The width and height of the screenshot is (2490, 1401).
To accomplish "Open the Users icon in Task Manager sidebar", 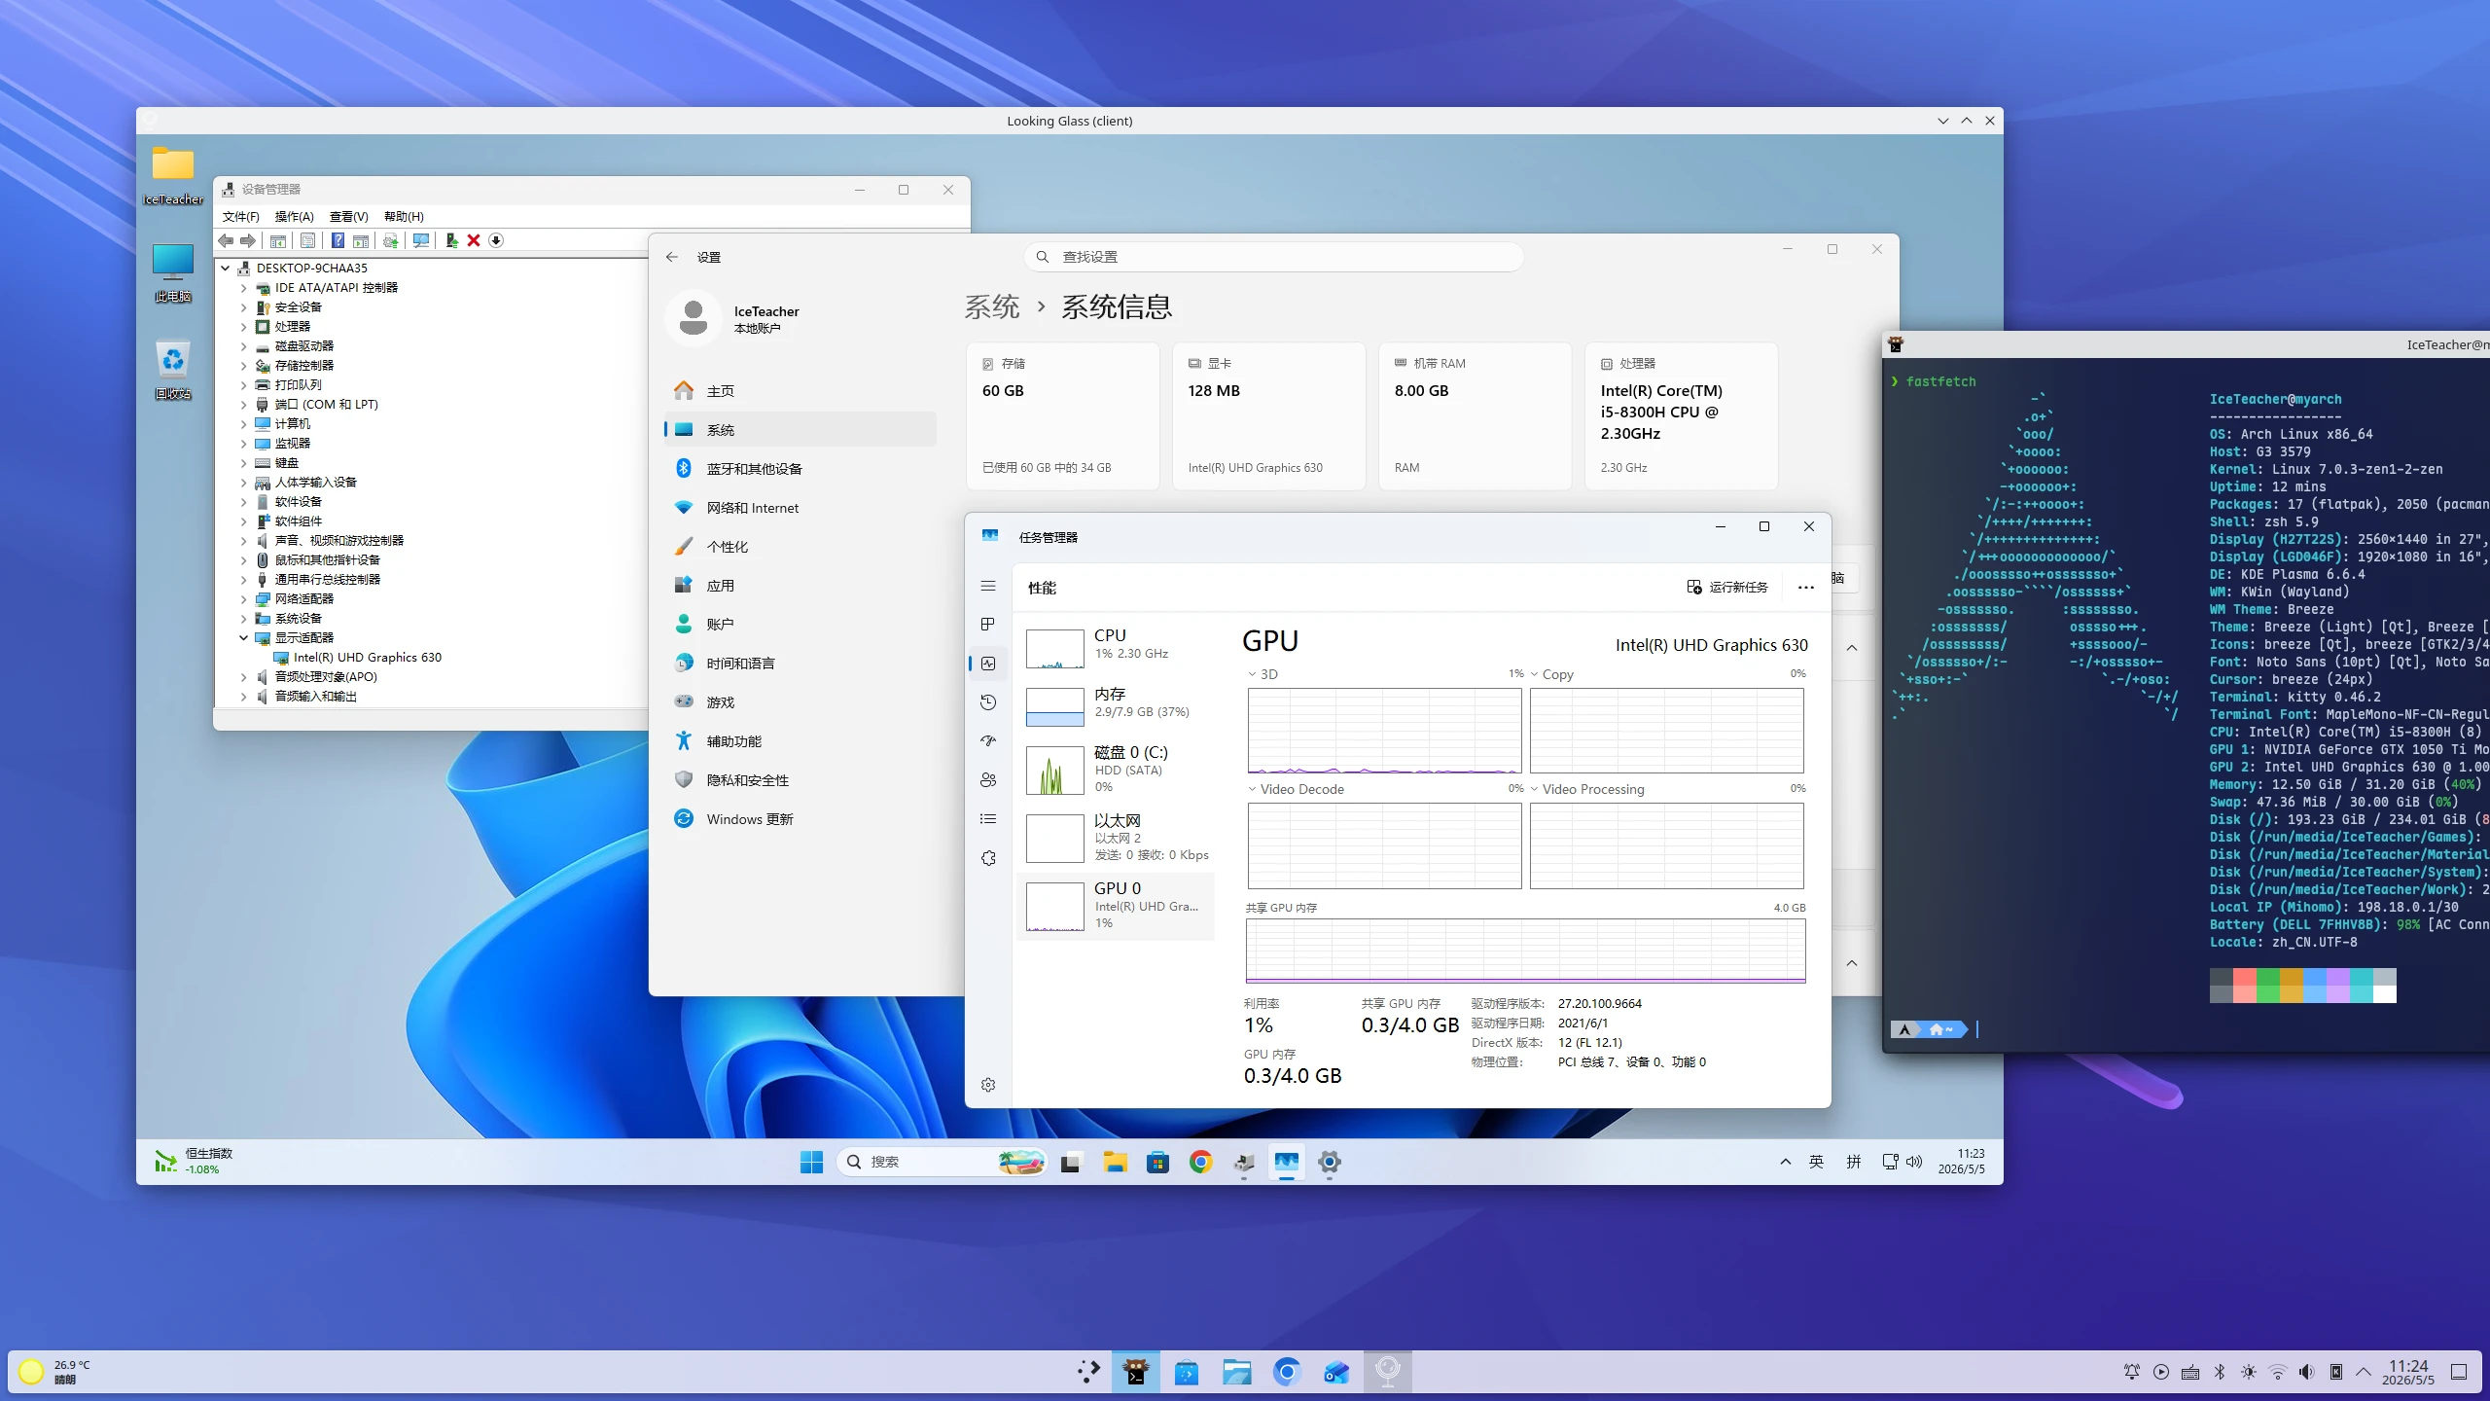I will click(988, 780).
